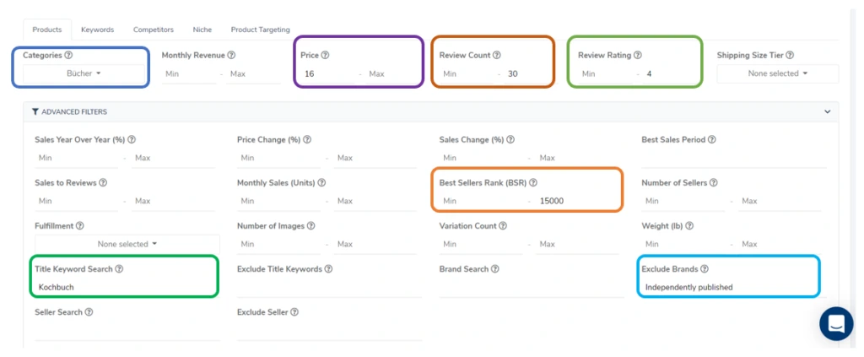Click the BSR max value field
864x357 pixels.
click(x=574, y=201)
